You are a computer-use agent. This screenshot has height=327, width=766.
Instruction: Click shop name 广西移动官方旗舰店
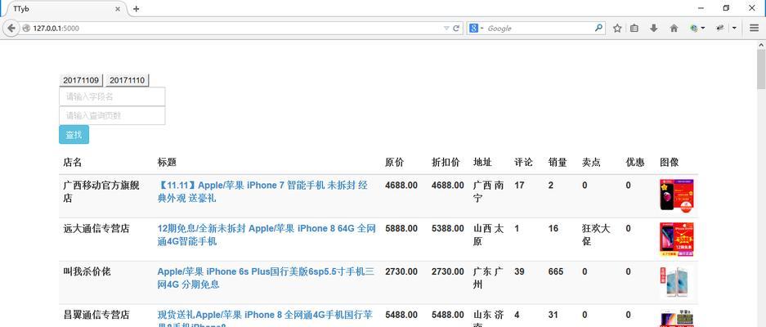101,191
